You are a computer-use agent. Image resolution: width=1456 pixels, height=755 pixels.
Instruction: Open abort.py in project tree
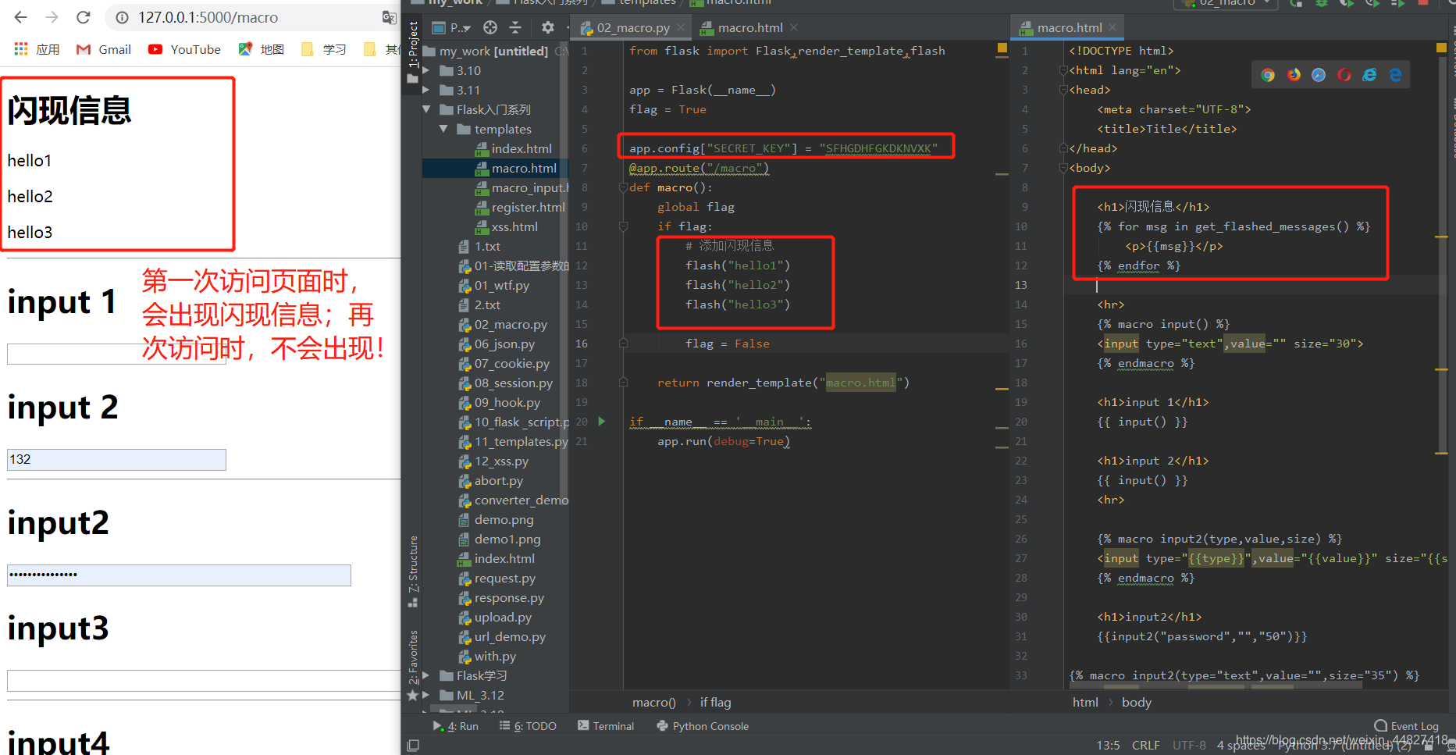click(x=490, y=480)
